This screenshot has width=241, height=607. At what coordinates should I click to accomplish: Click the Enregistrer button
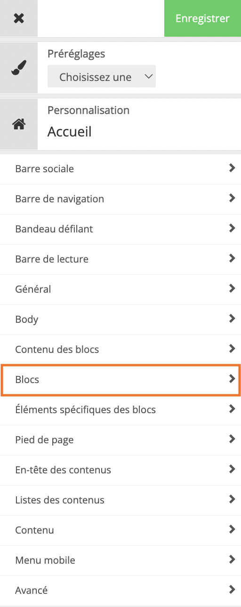[x=202, y=18]
